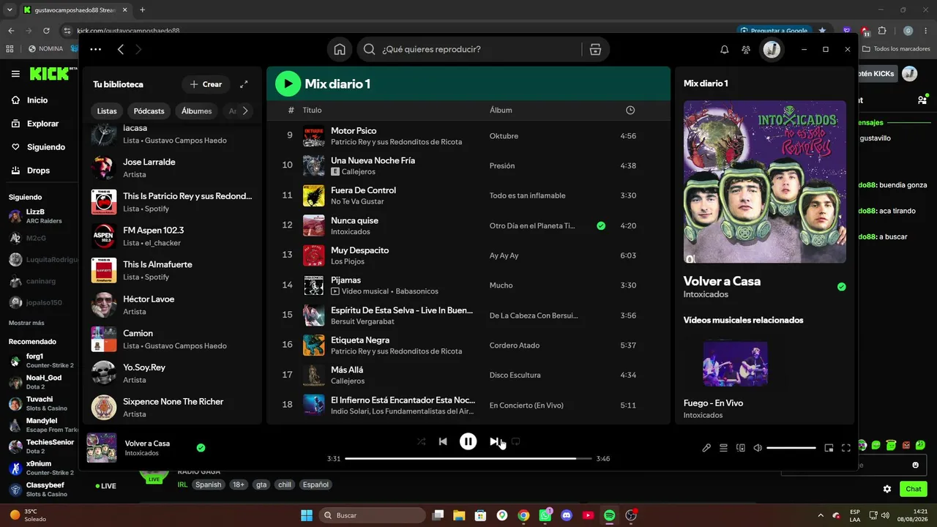Open Kick chat settings gear
937x527 pixels.
click(887, 489)
